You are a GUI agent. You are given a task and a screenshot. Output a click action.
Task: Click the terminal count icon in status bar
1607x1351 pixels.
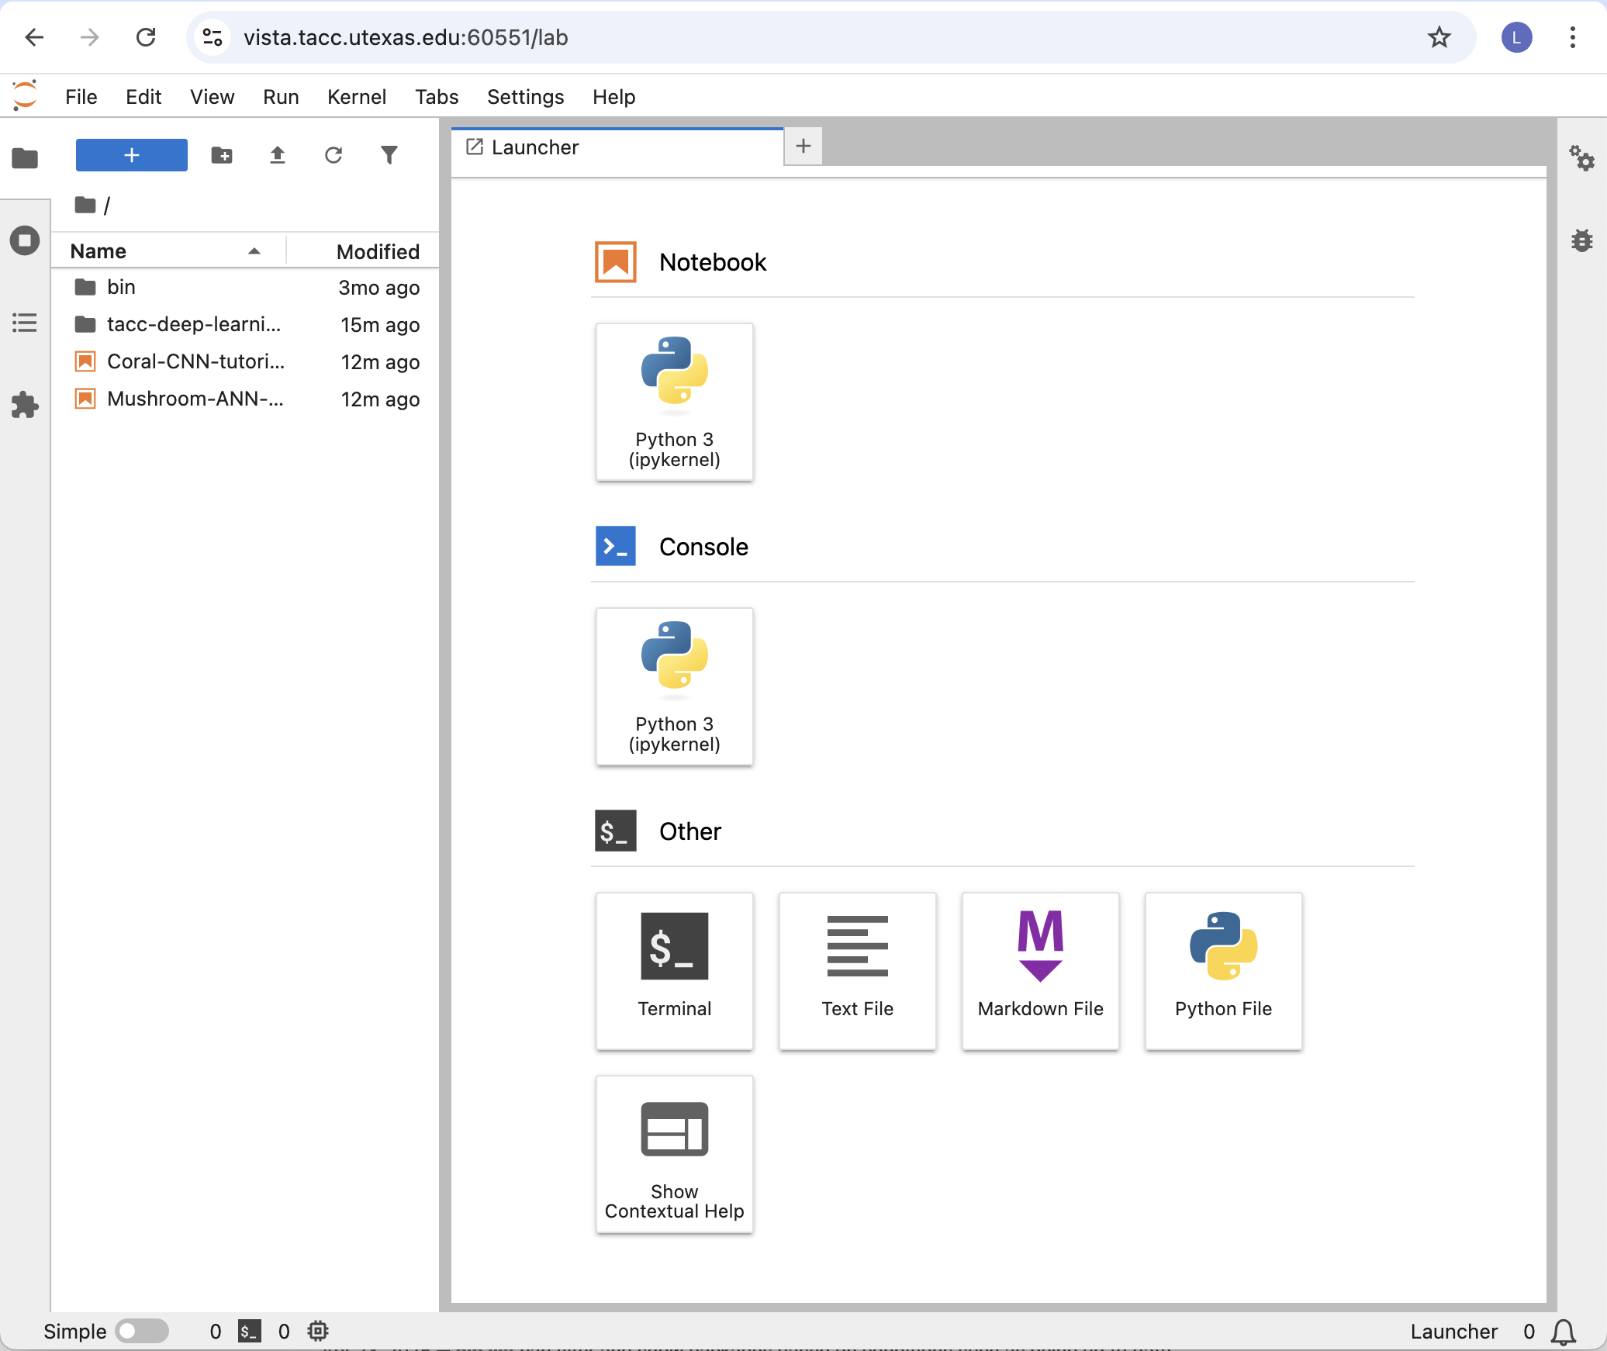[x=250, y=1332]
